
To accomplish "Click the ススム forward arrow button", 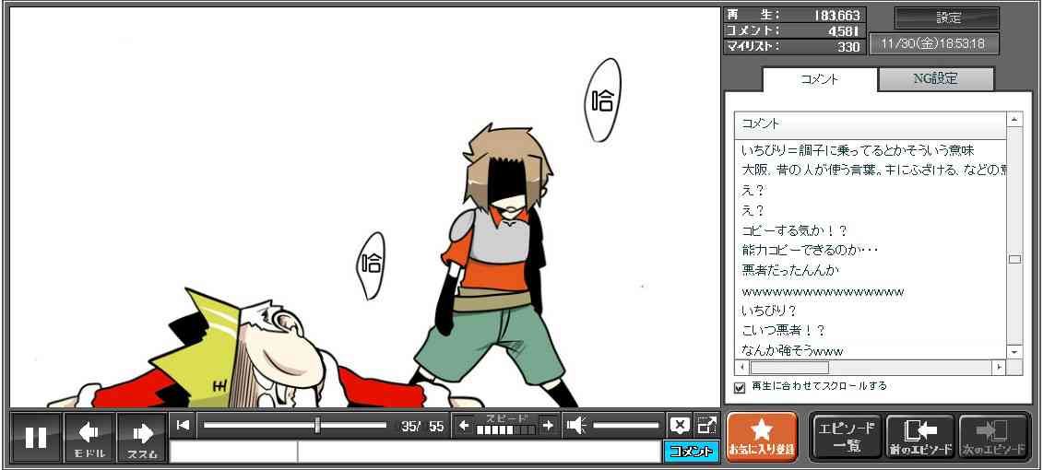I will coord(142,437).
